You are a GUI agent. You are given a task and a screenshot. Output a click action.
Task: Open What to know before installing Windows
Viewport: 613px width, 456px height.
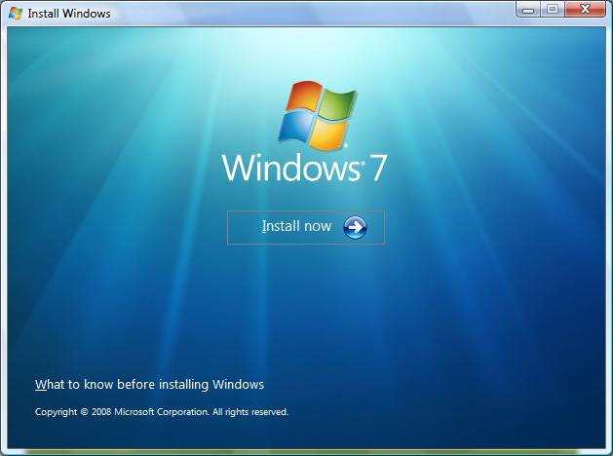click(x=149, y=385)
